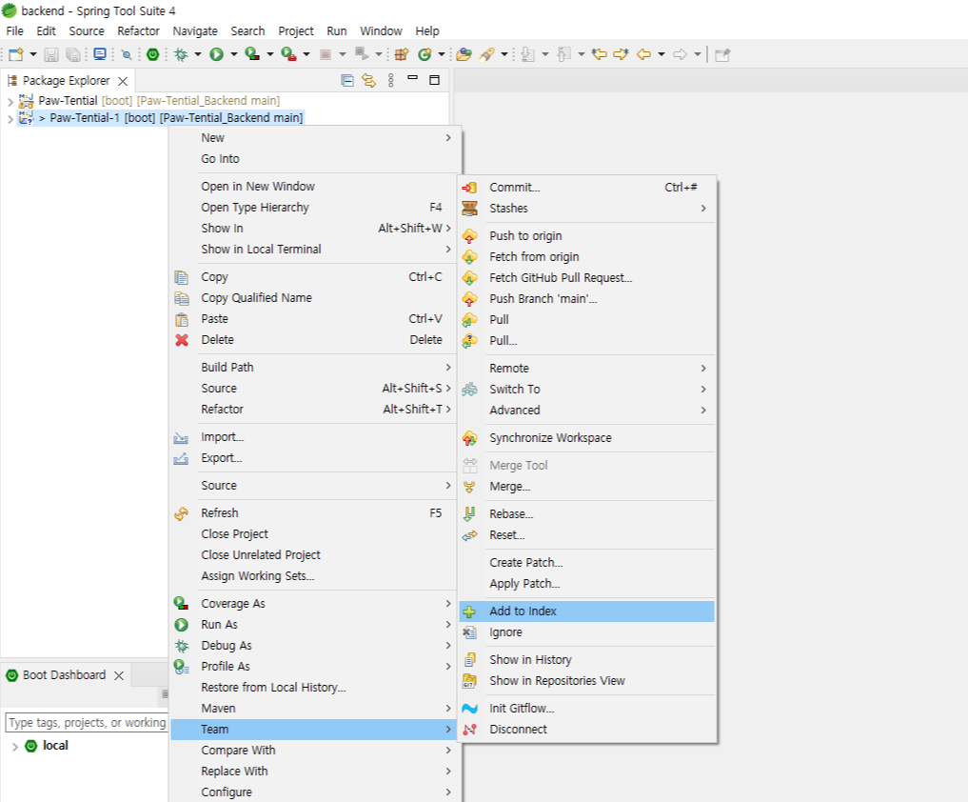Viewport: 968px width, 802px height.
Task: Click the Save toolbar icon
Action: point(51,54)
